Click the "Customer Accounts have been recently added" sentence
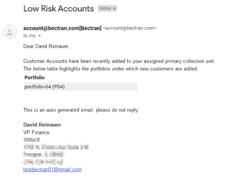241x181 pixels. (119, 61)
